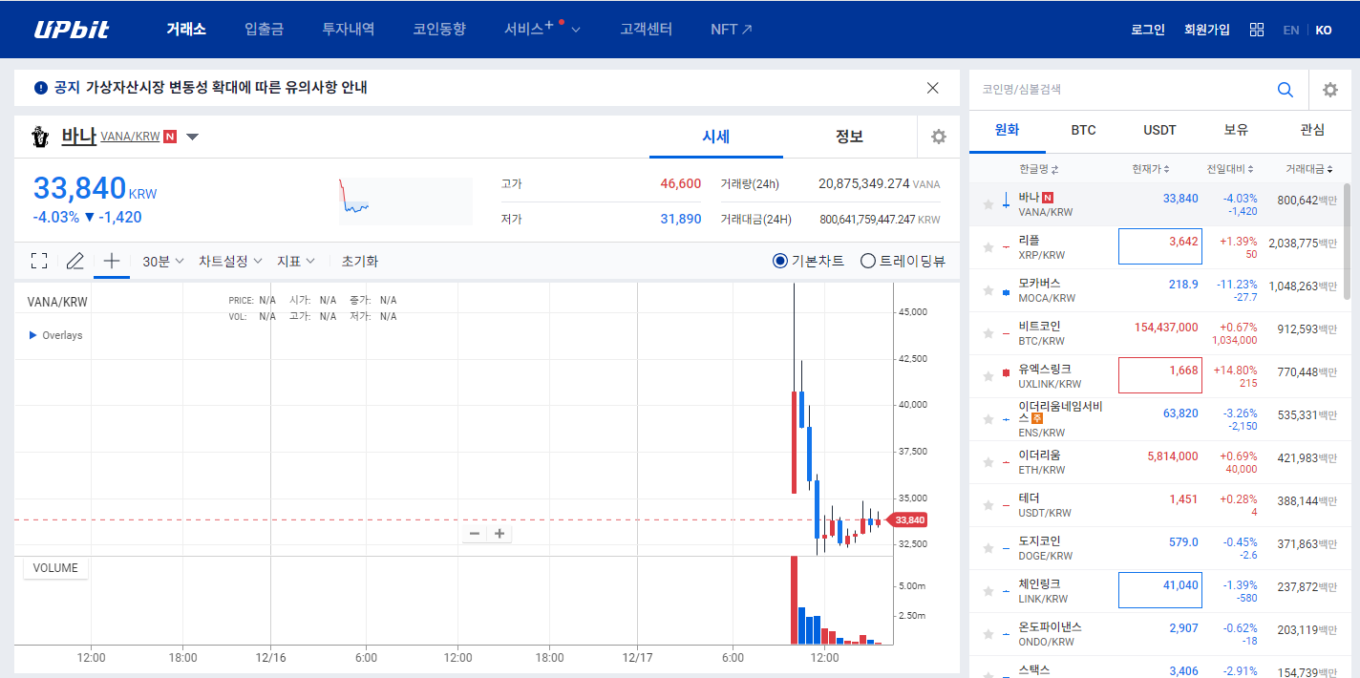This screenshot has width=1360, height=678.
Task: Favorite the 유엑스링크 UXLINK/KRW star
Action: click(x=988, y=376)
